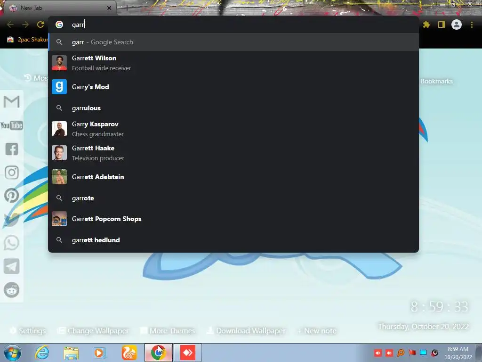Click the Chrome taskbar button
Viewport: 482px width, 362px height.
[x=159, y=353]
